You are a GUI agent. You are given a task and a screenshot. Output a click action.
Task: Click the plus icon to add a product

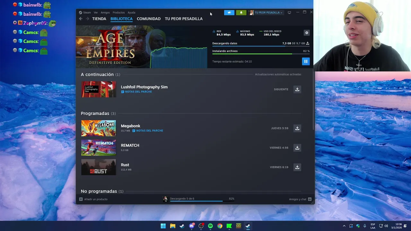click(x=81, y=199)
